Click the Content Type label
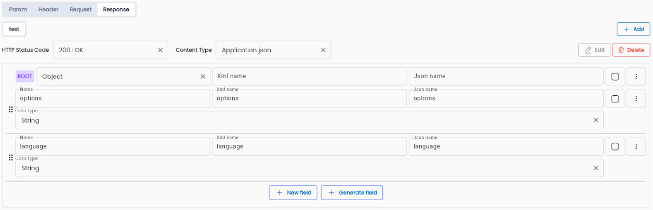Image resolution: width=653 pixels, height=210 pixels. [x=194, y=50]
